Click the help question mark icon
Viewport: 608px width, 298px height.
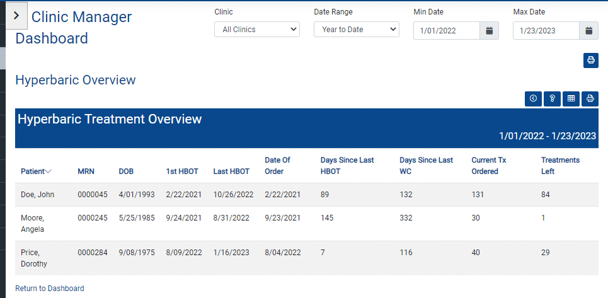(552, 99)
